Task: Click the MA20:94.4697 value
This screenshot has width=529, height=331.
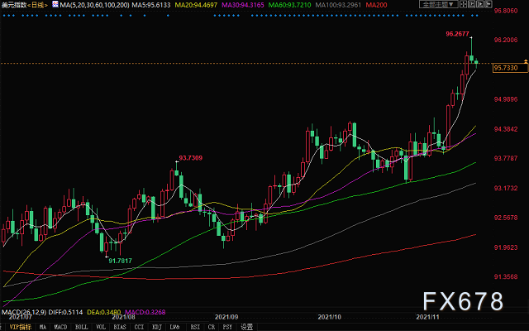Action: click(196, 5)
